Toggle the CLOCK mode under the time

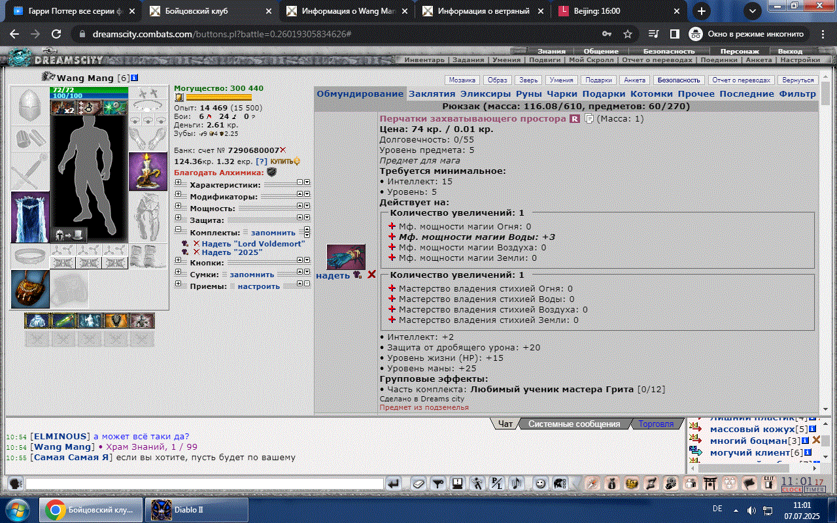[x=792, y=490]
